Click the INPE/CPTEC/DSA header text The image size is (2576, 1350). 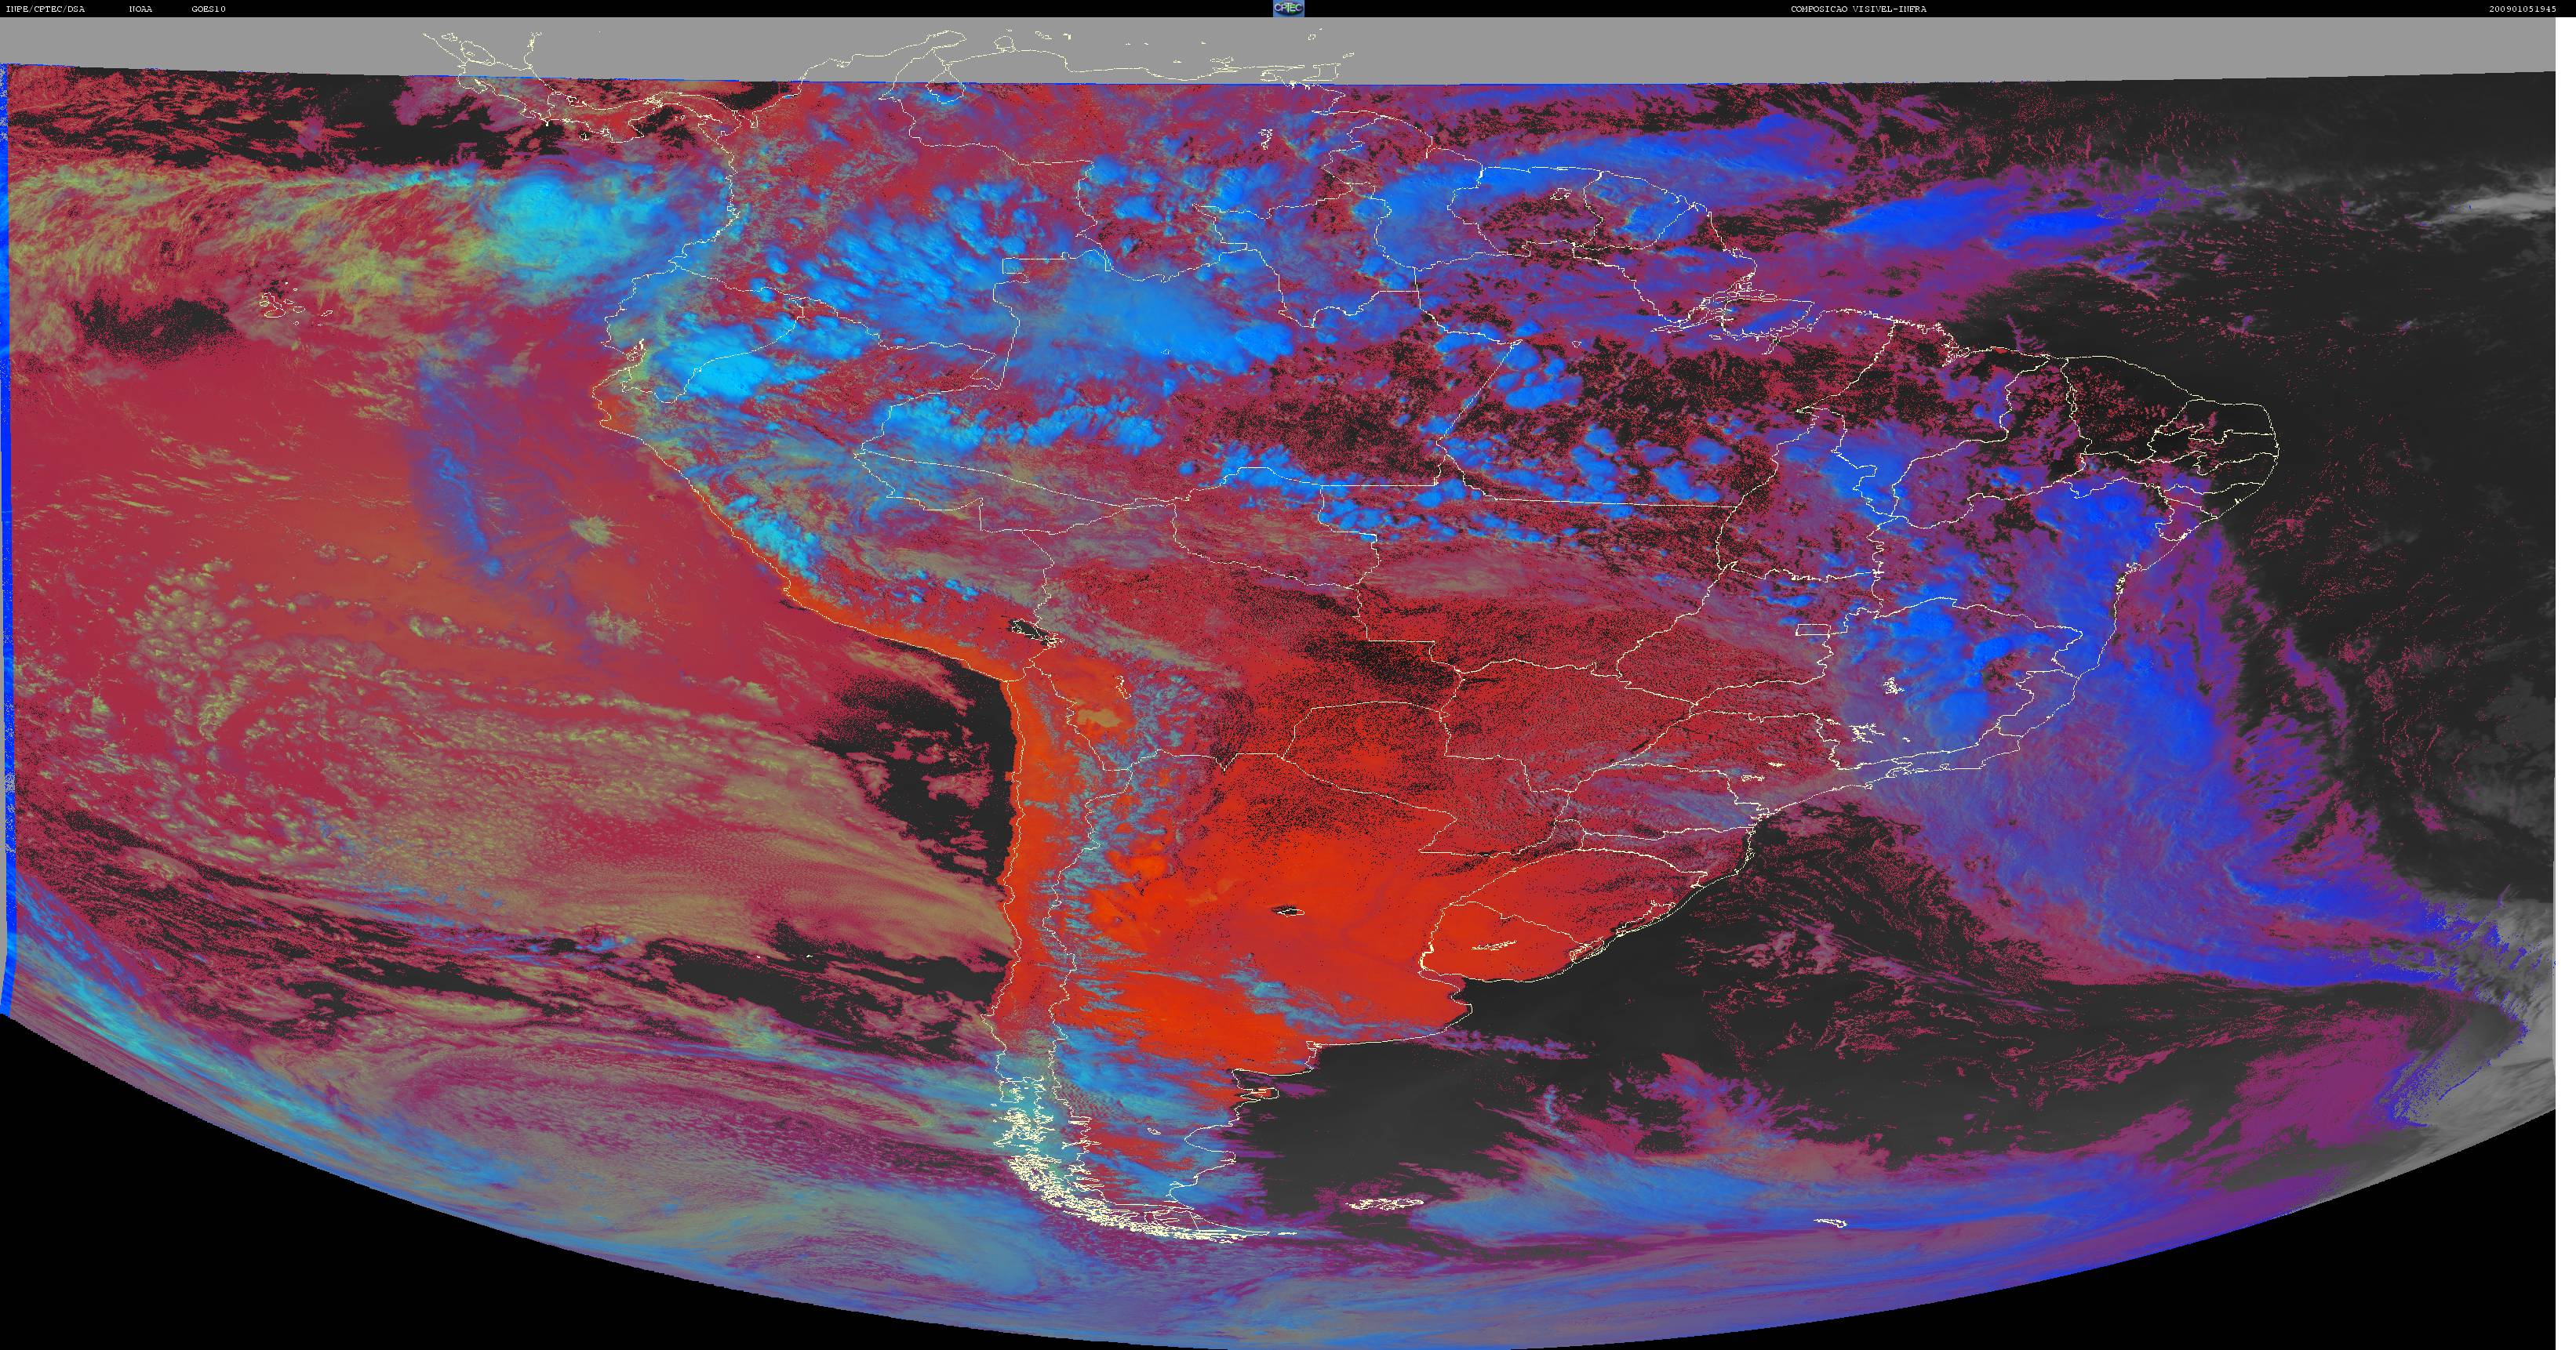pos(45,9)
